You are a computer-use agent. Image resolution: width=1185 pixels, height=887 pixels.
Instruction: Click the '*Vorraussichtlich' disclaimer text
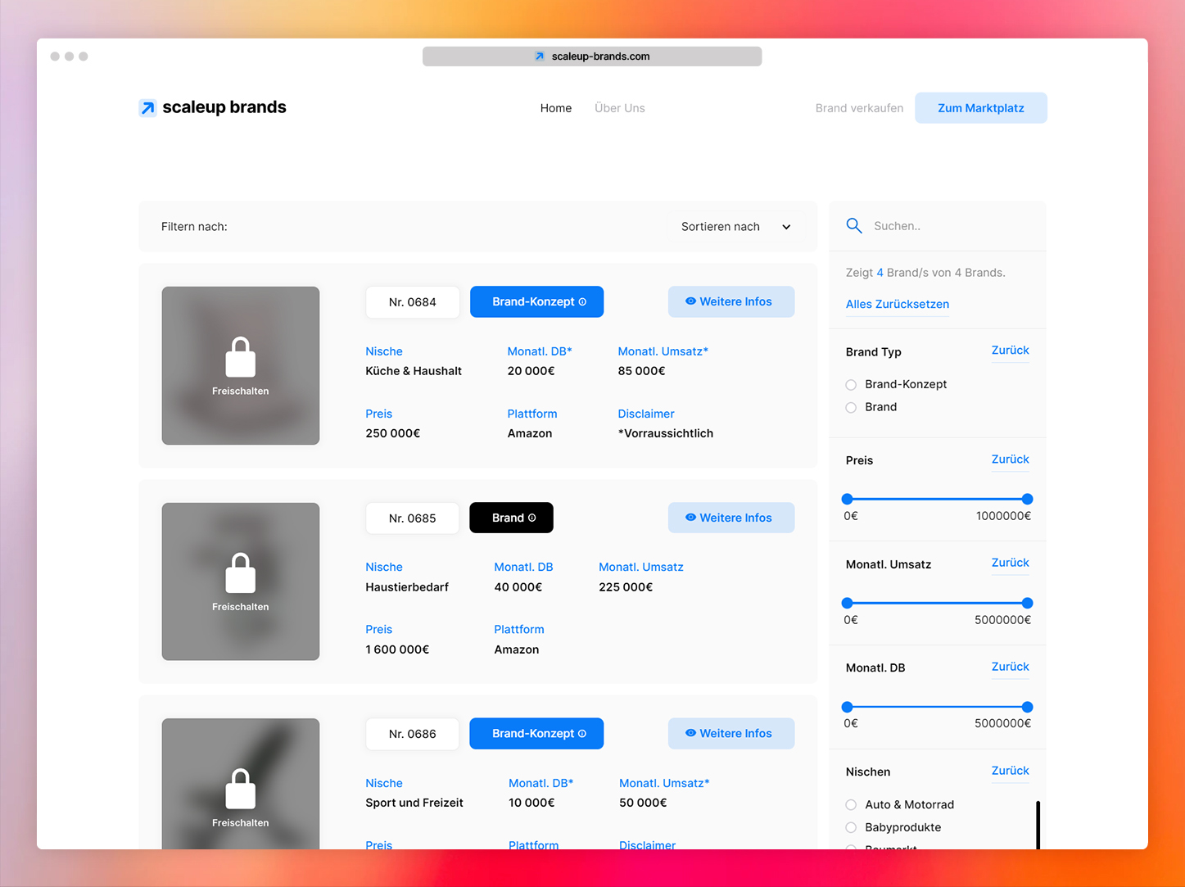pos(666,433)
